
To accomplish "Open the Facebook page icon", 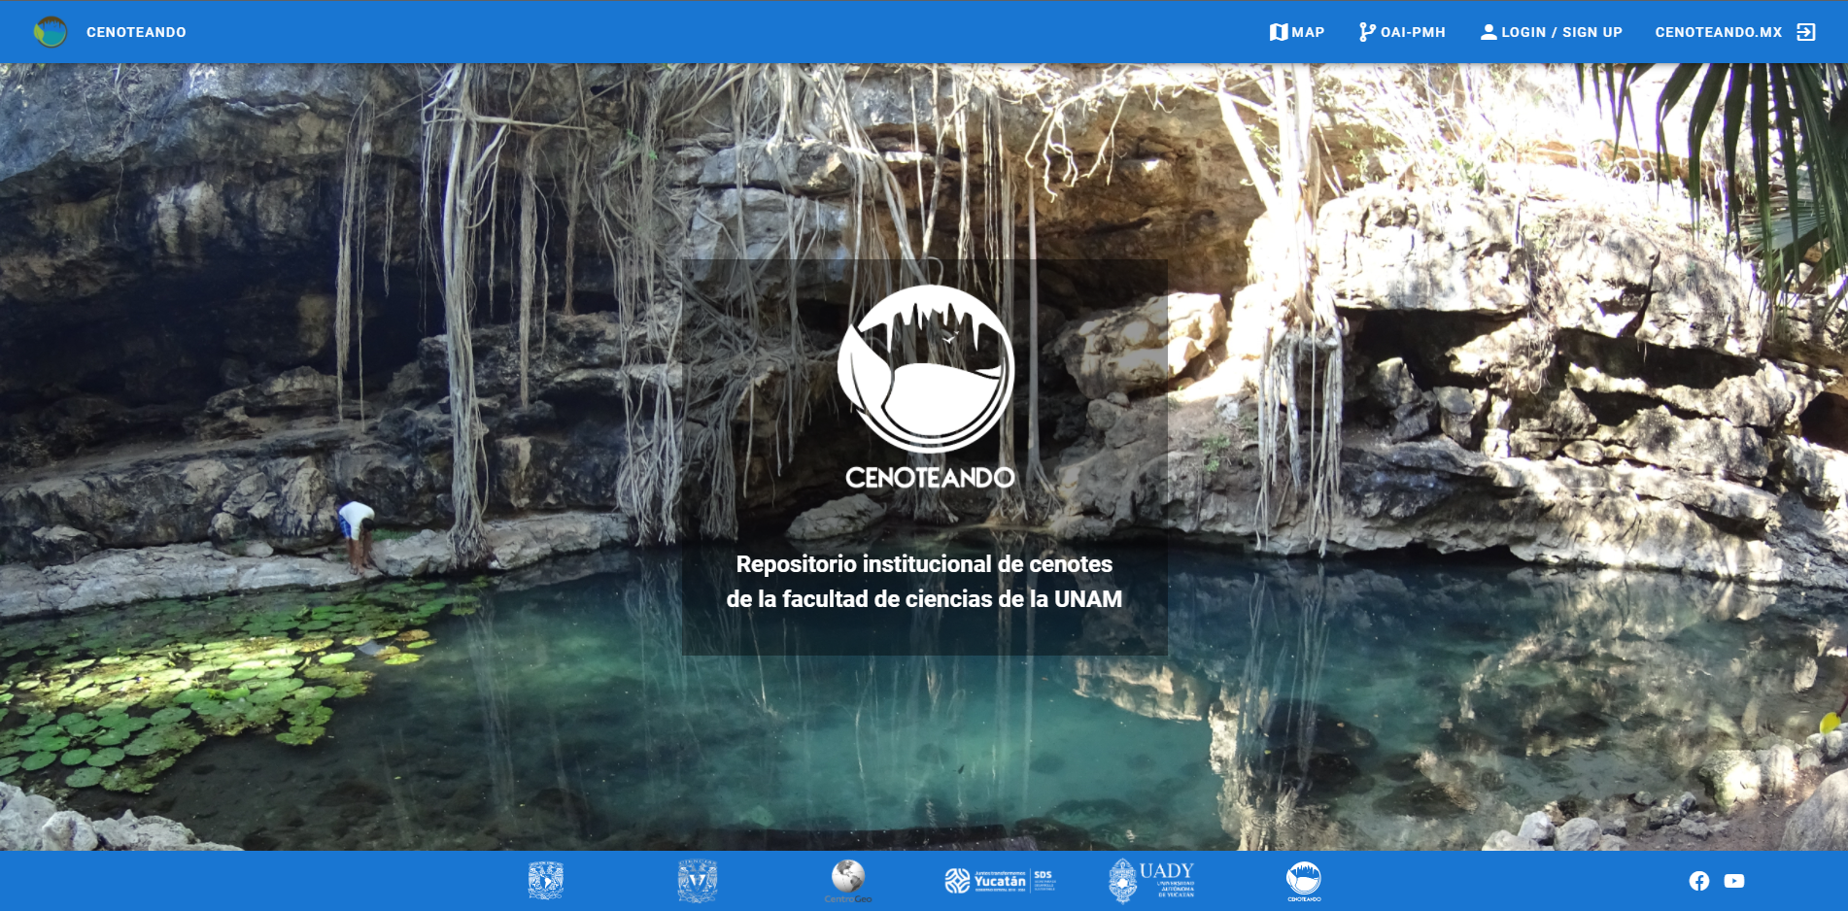I will click(x=1699, y=881).
